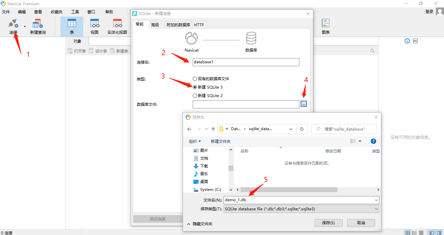This screenshot has width=444, height=235.
Task: Select Desktop (桌面) in tree
Action: [201, 182]
